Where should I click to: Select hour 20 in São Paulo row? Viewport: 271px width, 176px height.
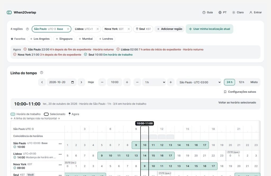[230, 145]
